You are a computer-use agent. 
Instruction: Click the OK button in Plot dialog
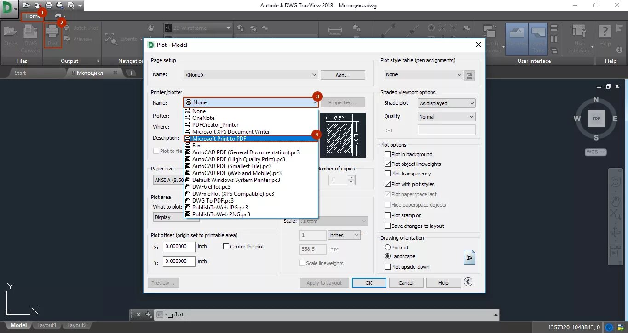pyautogui.click(x=369, y=283)
